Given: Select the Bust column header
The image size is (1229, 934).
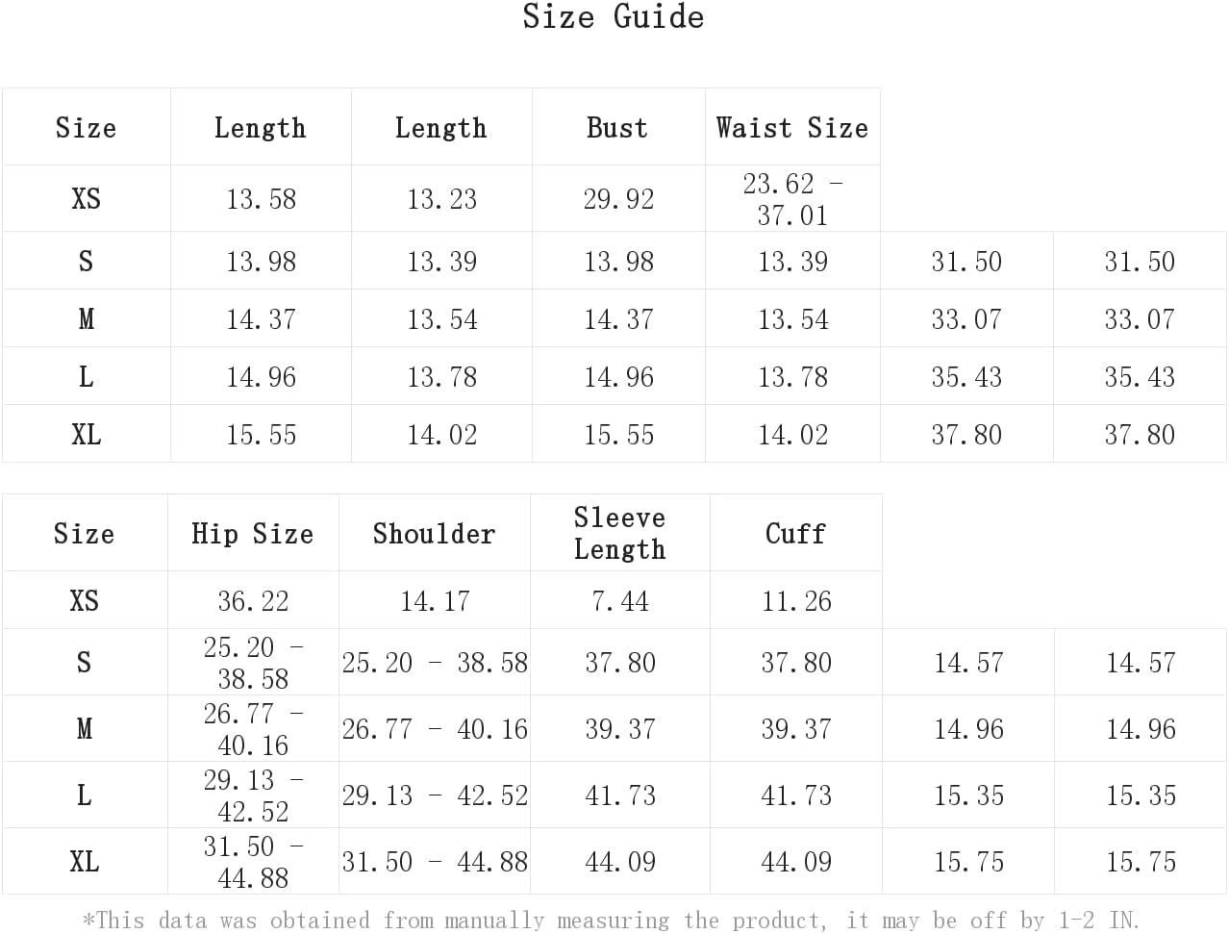Looking at the screenshot, I should [618, 127].
